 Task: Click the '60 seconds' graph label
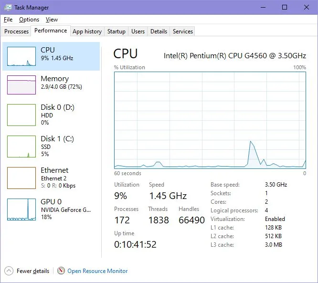click(x=127, y=174)
